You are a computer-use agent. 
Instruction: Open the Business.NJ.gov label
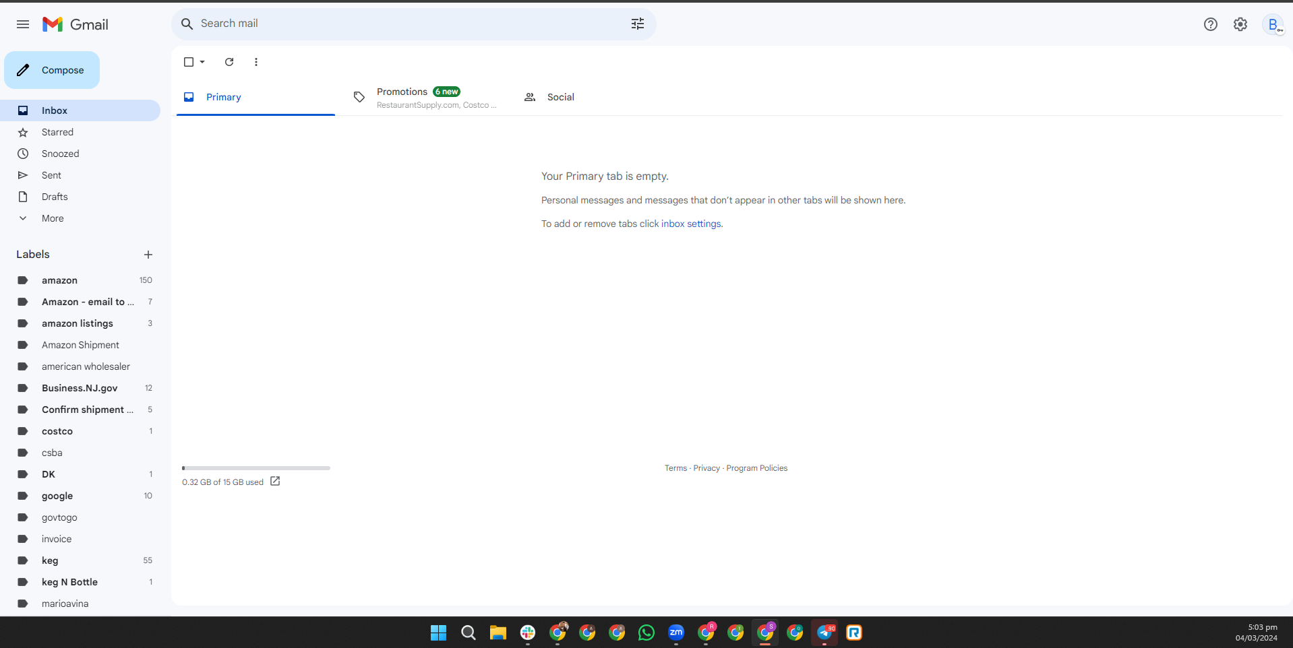80,388
